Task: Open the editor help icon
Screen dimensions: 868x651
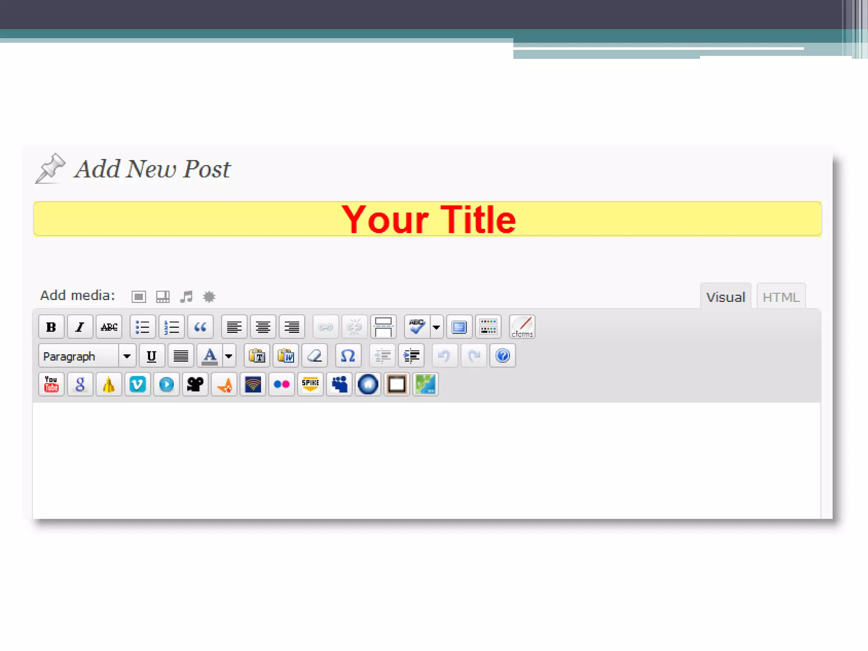Action: 503,356
